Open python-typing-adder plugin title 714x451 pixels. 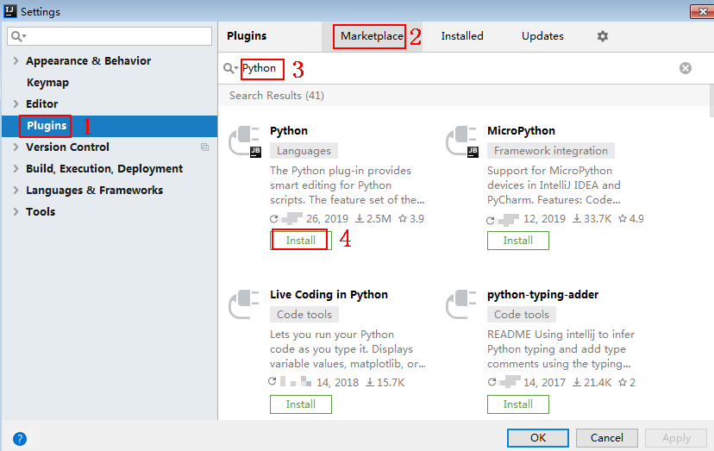pos(542,295)
